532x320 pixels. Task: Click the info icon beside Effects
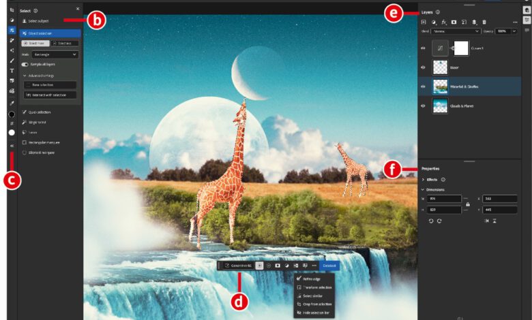(x=443, y=180)
